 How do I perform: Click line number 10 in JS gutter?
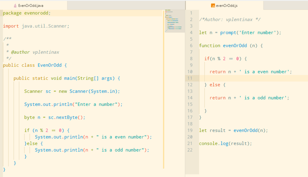[x=190, y=72]
